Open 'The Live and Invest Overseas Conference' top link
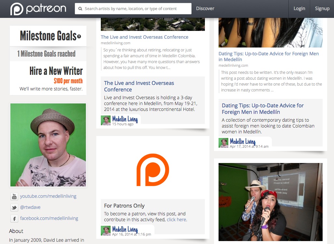This screenshot has width=334, height=244. click(144, 37)
